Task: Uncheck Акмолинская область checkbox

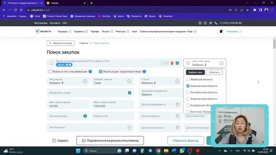Action: point(188,86)
